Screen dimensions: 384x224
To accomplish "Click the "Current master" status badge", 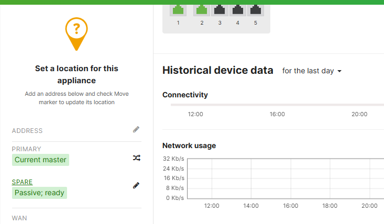I will tap(41, 160).
